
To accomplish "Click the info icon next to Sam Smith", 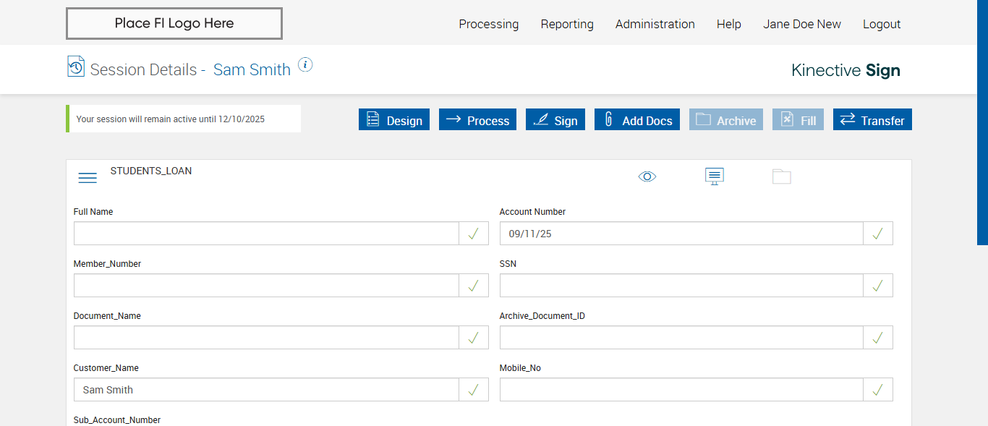I will point(305,65).
